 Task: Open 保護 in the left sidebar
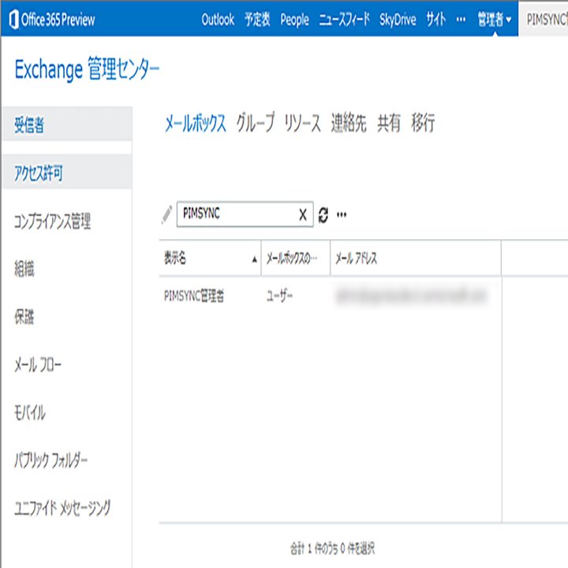point(24,316)
